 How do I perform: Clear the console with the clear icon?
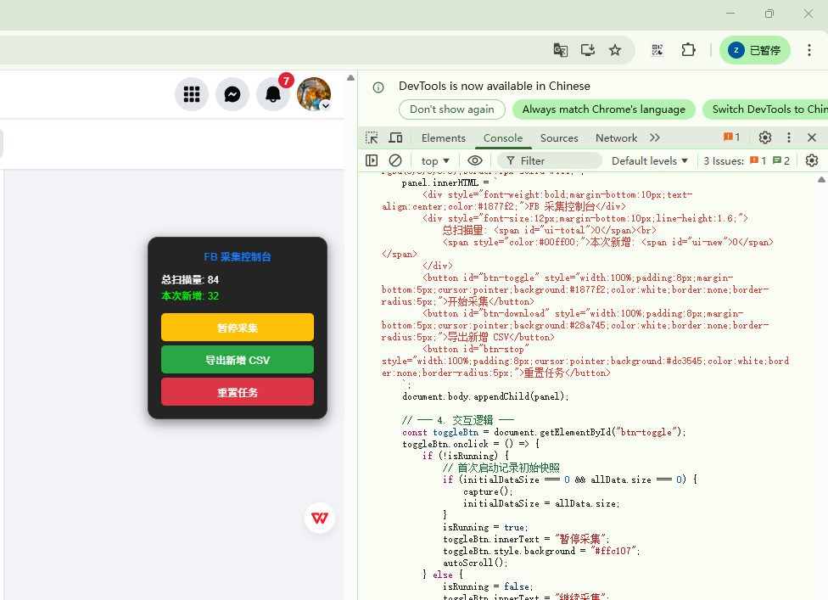pos(395,160)
